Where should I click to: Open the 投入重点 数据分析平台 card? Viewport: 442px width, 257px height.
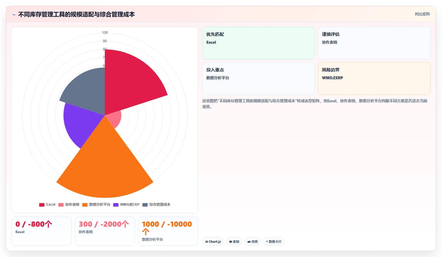[x=259, y=79]
